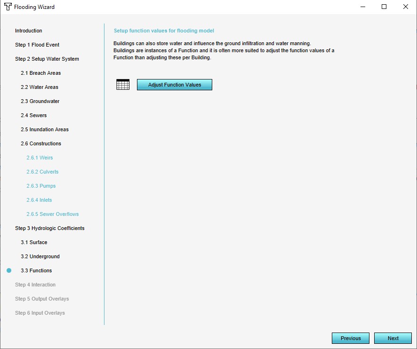The width and height of the screenshot is (417, 349).
Task: Select 2.6 Constructions
Action: pyautogui.click(x=40, y=143)
